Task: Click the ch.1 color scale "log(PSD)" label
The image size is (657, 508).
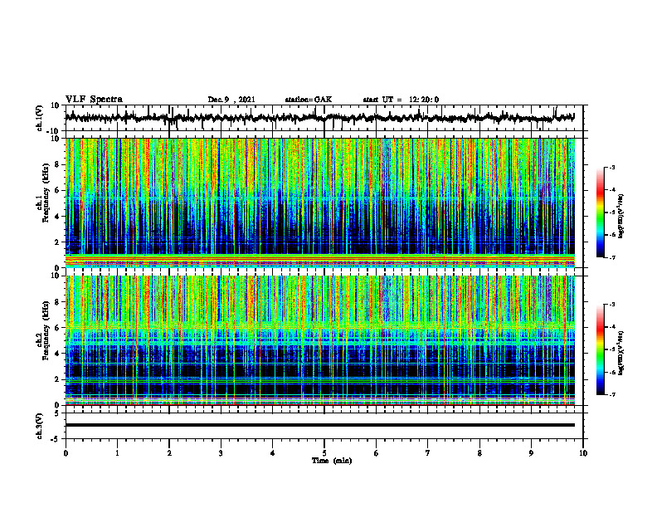Action: pyautogui.click(x=622, y=217)
